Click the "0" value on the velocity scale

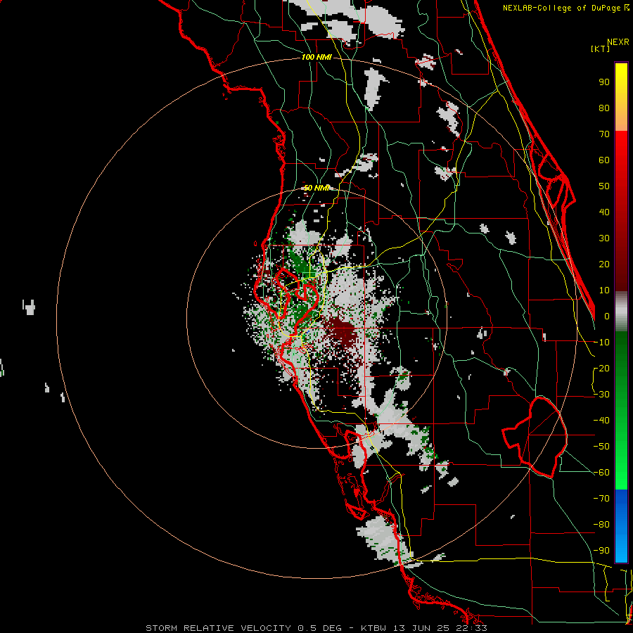(x=607, y=316)
